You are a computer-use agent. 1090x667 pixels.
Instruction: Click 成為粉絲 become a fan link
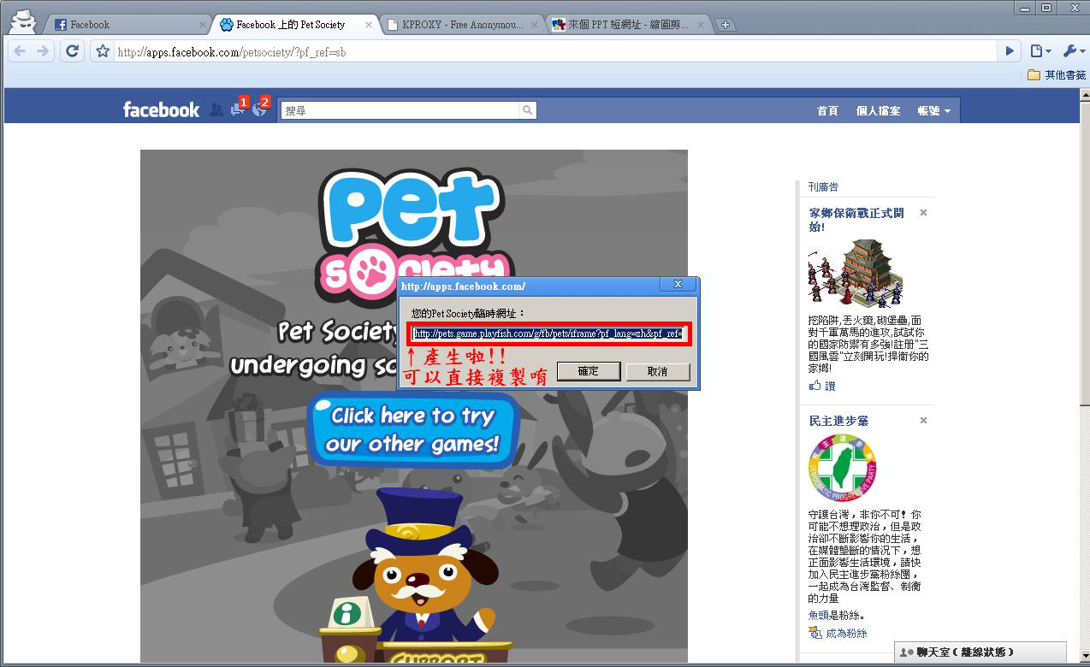click(x=838, y=634)
